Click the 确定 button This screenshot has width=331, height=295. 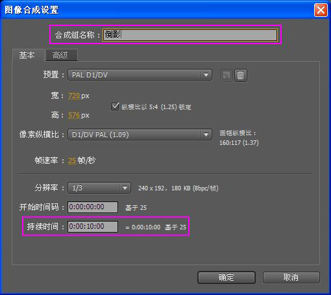(227, 277)
